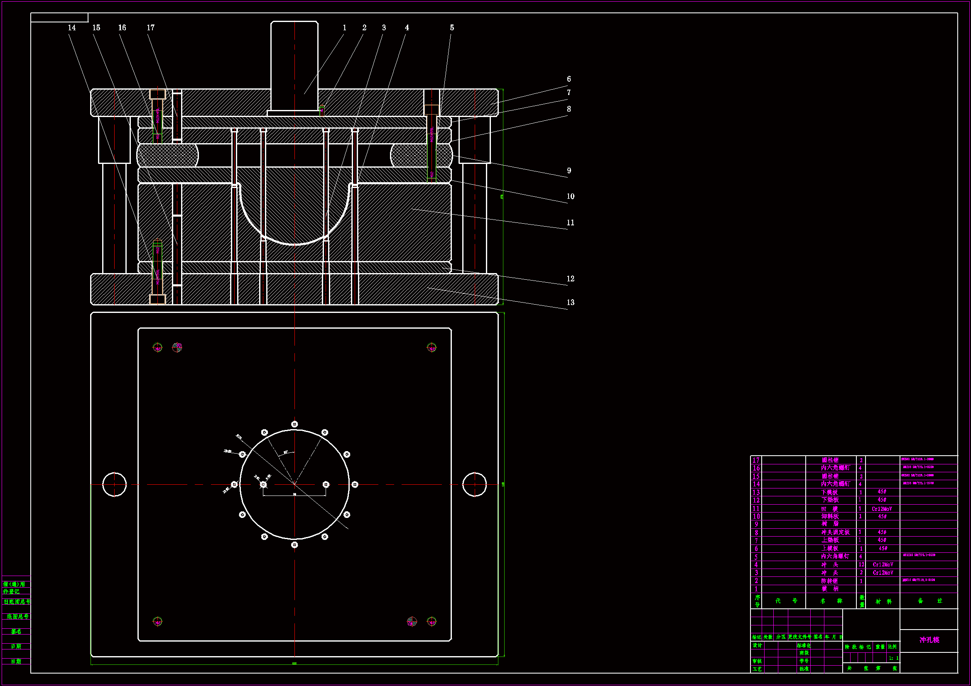
Task: Click the 设计 cell in title block
Action: tap(757, 645)
